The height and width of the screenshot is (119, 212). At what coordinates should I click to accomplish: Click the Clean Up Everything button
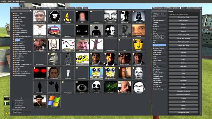tap(183, 17)
